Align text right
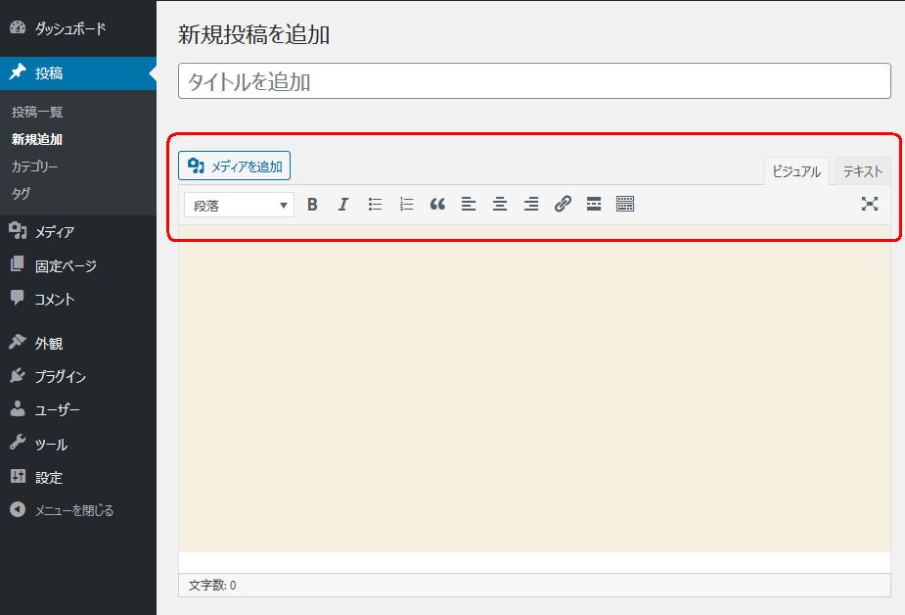The width and height of the screenshot is (905, 615). pyautogui.click(x=531, y=205)
